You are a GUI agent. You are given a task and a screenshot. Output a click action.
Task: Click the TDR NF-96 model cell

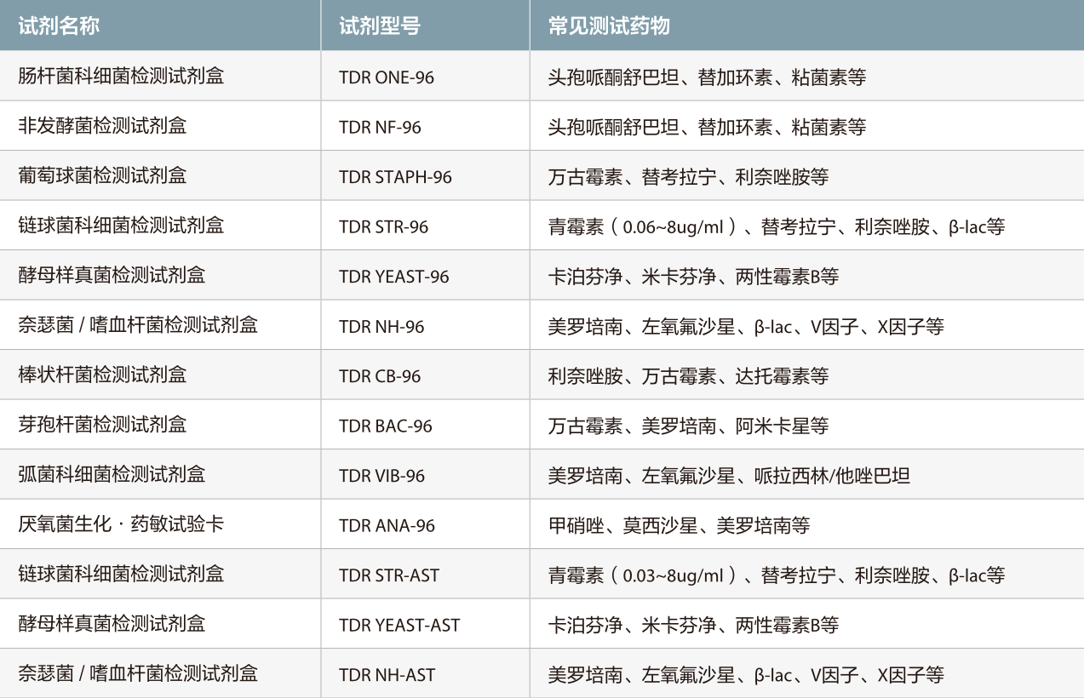[380, 128]
